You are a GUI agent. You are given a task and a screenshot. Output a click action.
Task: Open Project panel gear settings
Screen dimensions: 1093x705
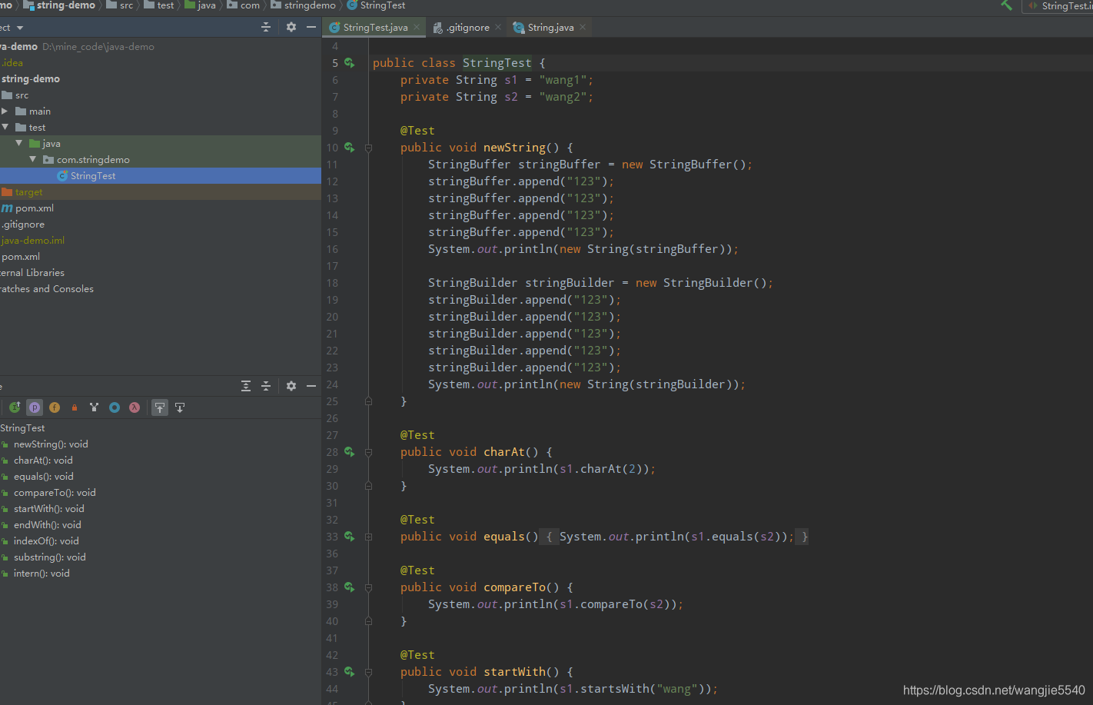(x=291, y=27)
